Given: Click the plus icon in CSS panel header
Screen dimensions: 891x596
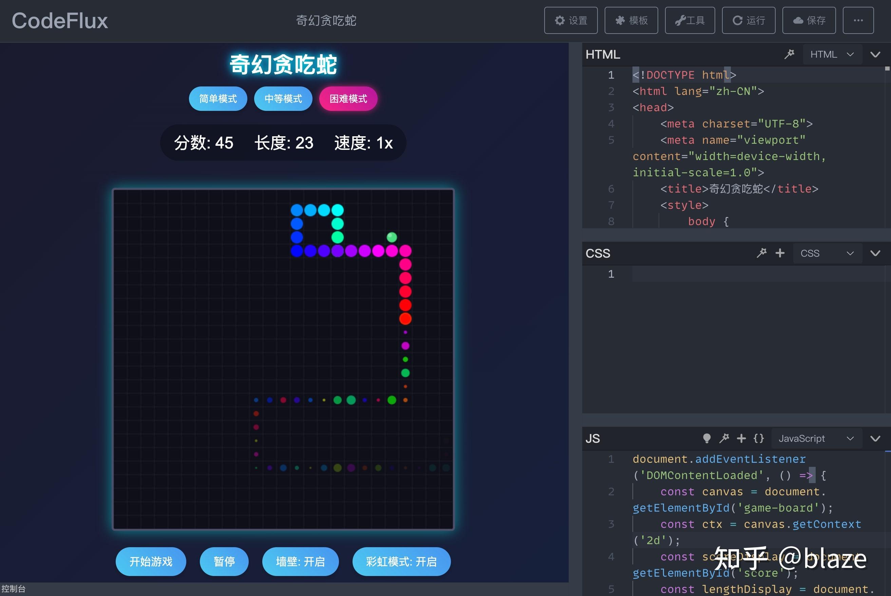Looking at the screenshot, I should (780, 253).
